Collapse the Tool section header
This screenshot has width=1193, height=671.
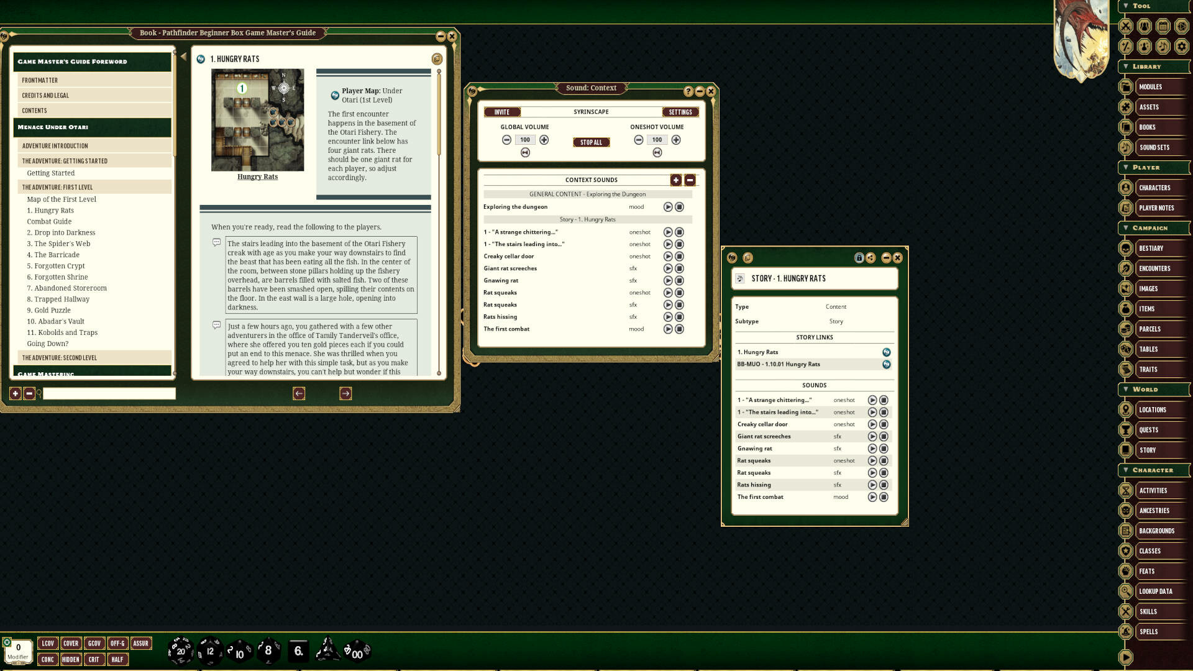tap(1126, 6)
